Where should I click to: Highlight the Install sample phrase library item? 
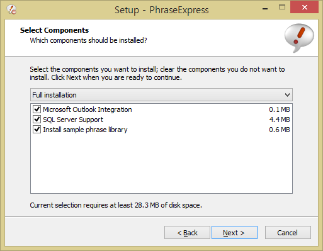click(85, 130)
